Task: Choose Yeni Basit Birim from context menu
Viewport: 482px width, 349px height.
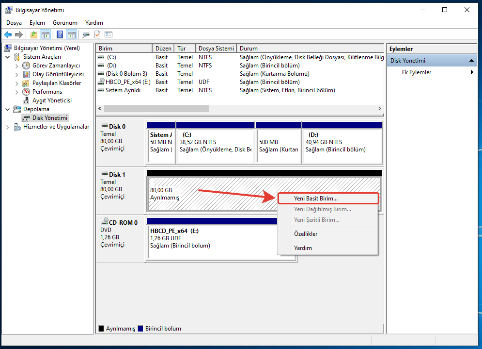Action: [315, 199]
